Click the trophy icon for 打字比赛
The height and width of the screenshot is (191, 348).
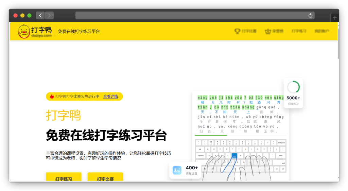238,31
